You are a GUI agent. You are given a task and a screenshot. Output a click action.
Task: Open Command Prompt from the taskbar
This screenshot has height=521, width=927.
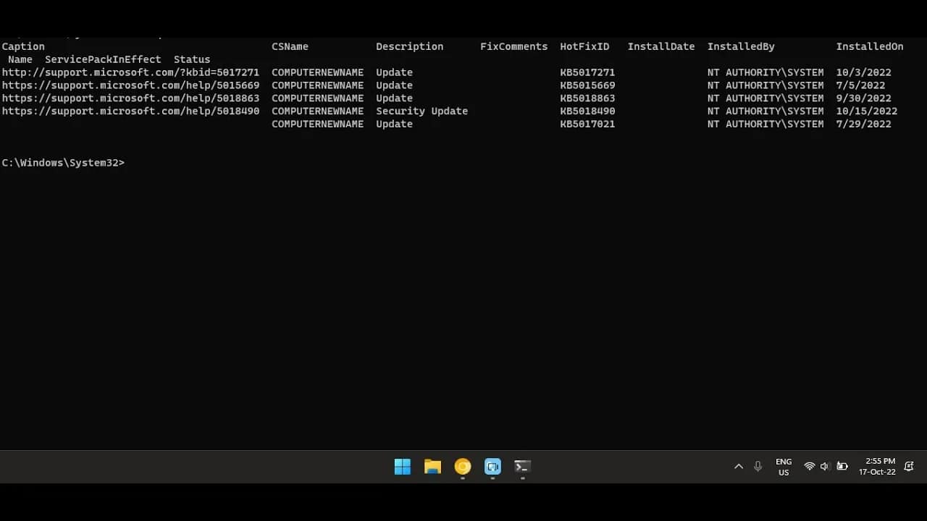(522, 467)
